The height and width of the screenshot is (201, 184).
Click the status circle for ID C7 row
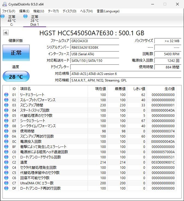click(x=6, y=183)
